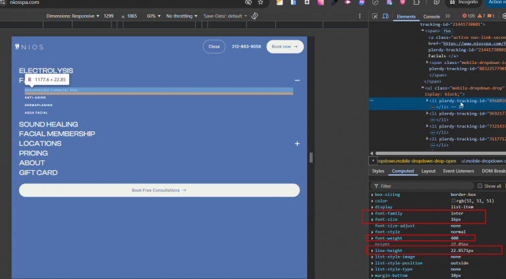Click the NIOS logo on the page
Viewport: 506px width, 279px height.
pyautogui.click(x=29, y=47)
